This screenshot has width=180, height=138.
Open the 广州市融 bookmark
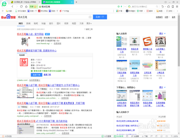click(64, 11)
